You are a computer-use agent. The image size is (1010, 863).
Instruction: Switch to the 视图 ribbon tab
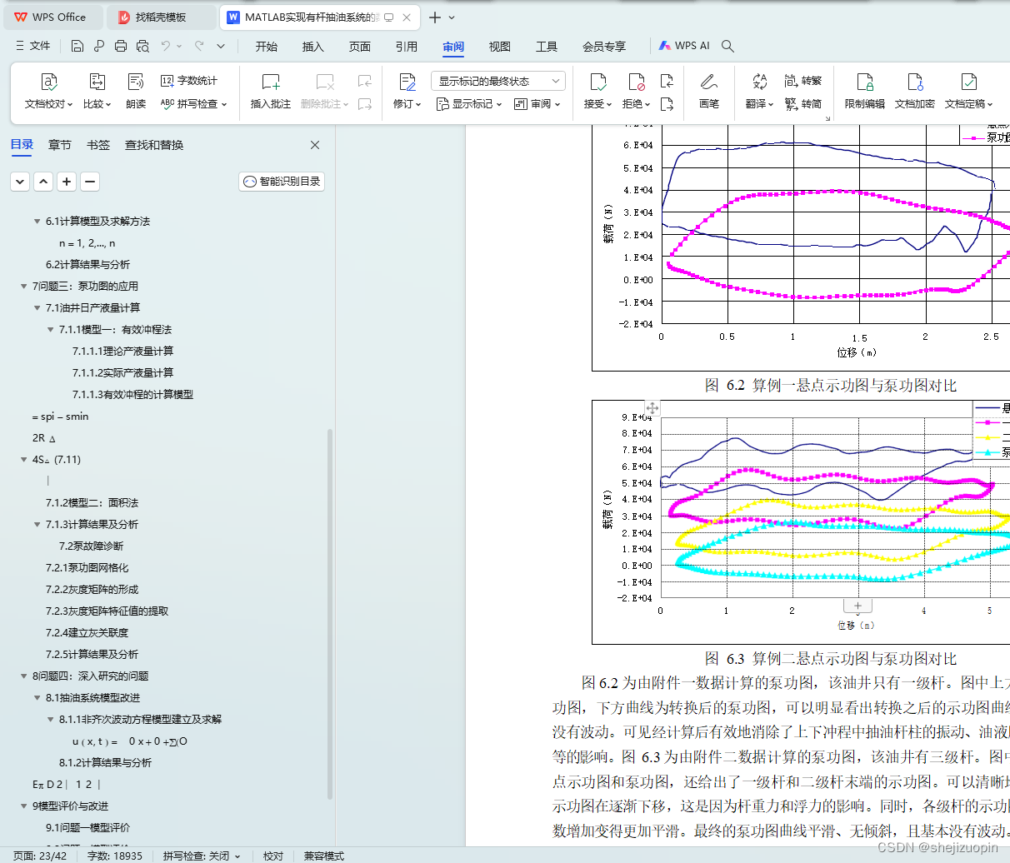click(500, 47)
